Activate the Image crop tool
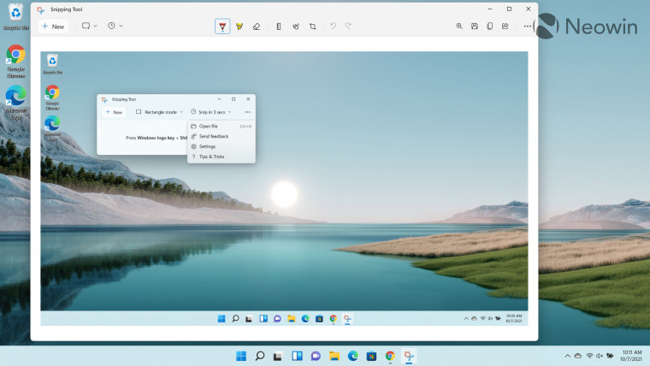 tap(312, 27)
